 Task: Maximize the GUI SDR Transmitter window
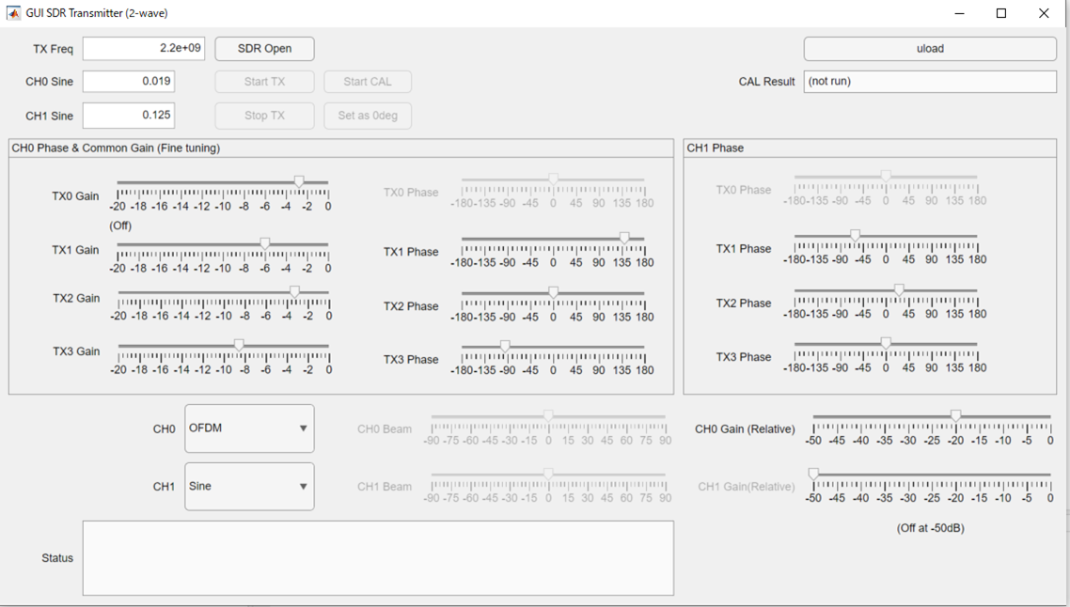point(1001,13)
